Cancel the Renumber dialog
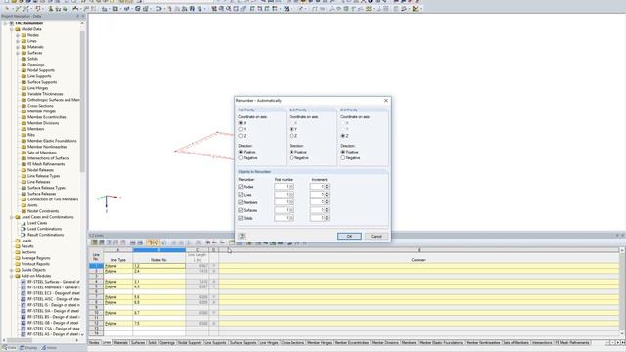Screen dimensions: 626x352 pyautogui.click(x=376, y=236)
